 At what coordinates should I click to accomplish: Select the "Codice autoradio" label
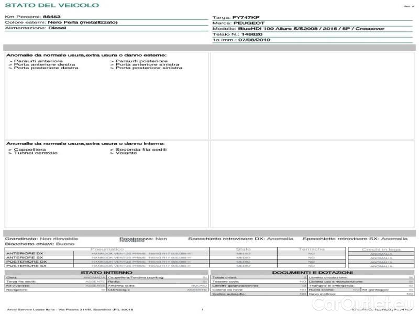(x=229, y=294)
